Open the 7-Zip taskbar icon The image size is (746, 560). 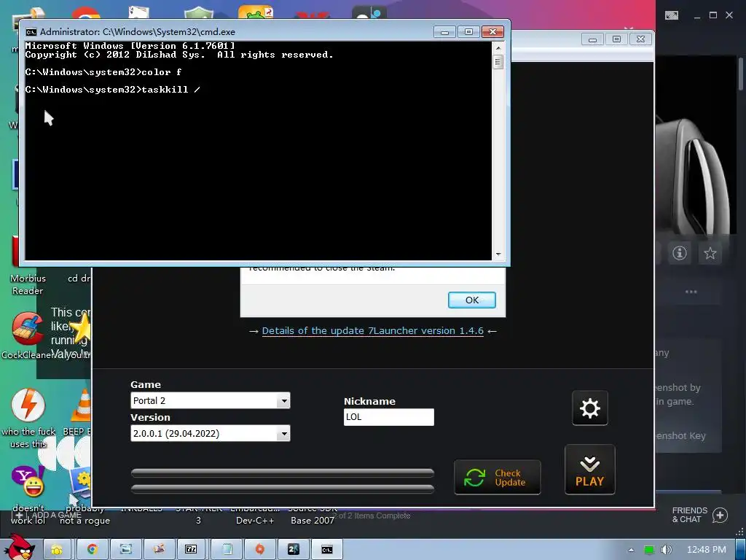pyautogui.click(x=191, y=550)
